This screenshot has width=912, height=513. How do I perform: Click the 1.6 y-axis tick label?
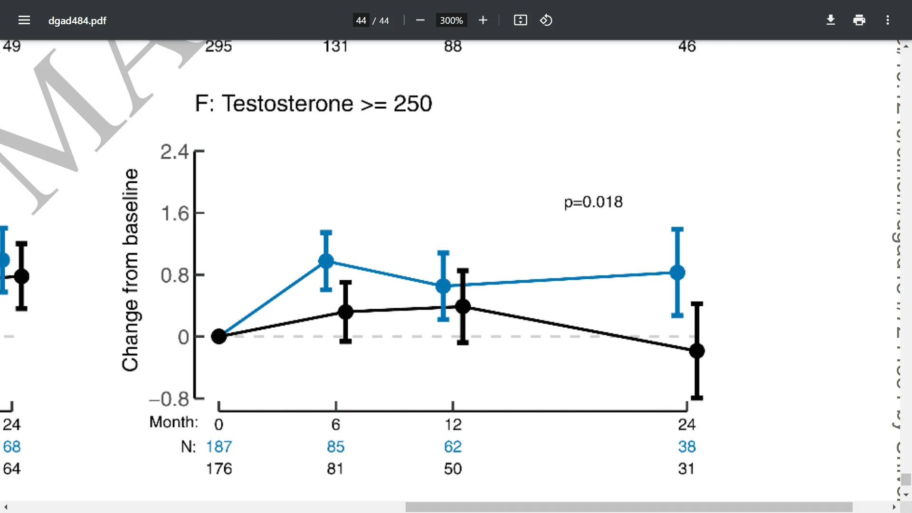coord(175,213)
